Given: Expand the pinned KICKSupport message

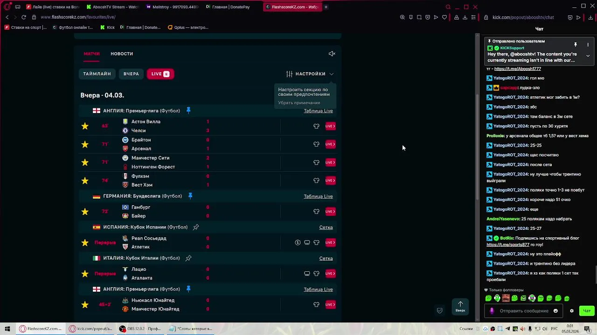Looking at the screenshot, I should pyautogui.click(x=588, y=56).
